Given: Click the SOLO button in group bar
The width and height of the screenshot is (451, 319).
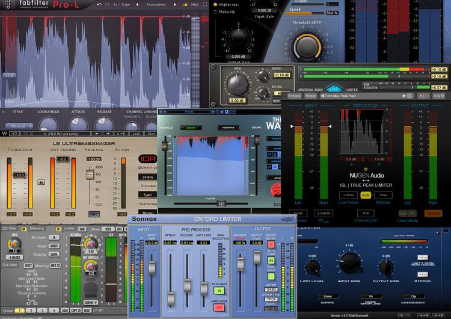Looking at the screenshot, I should tap(65, 311).
